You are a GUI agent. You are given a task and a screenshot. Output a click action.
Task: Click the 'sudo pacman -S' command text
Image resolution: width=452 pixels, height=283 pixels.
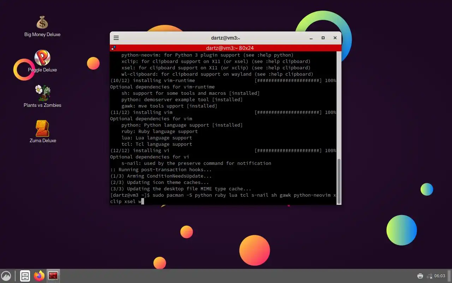click(172, 195)
